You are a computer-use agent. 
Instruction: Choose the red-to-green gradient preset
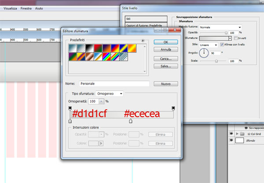point(98,48)
